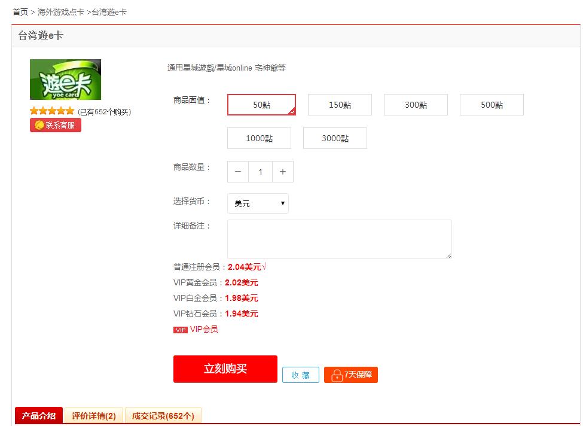Screen dimensions: 583x426
Task: Click the 已有652个购买 purchase count
Action: (105, 112)
